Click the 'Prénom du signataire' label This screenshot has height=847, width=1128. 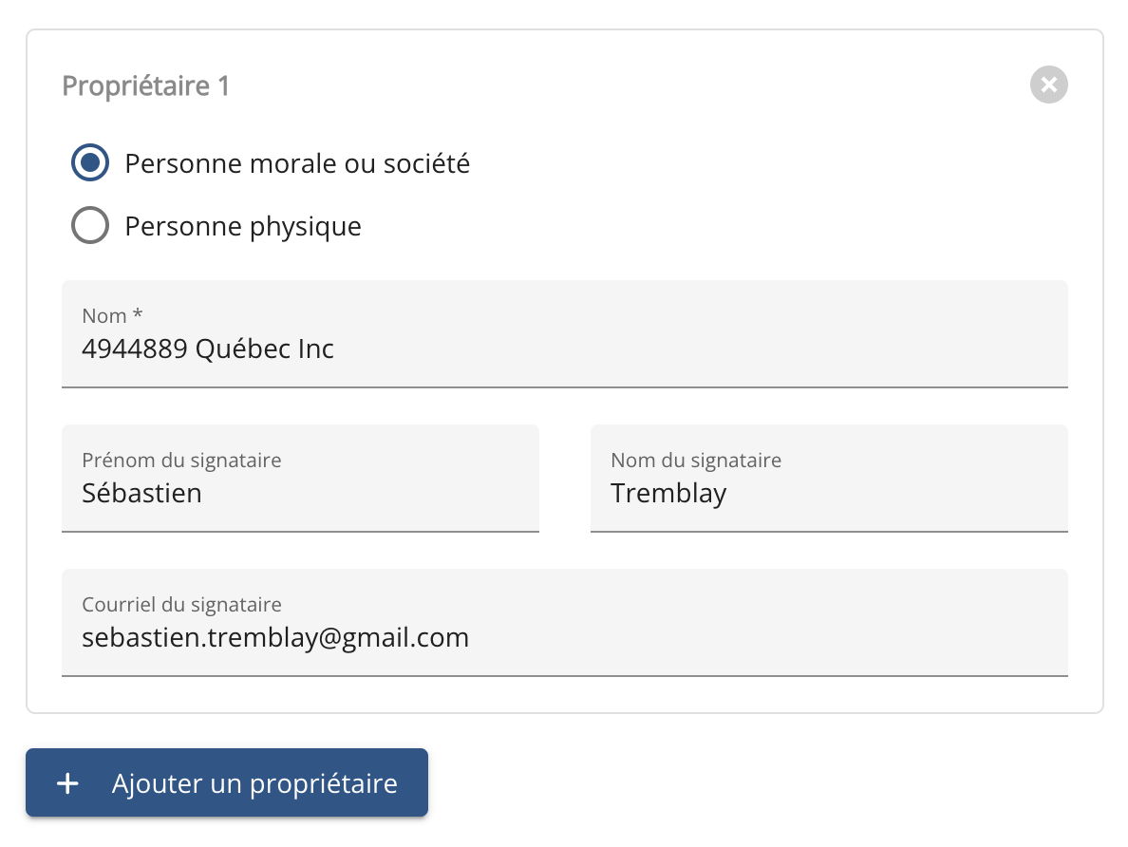coord(181,461)
